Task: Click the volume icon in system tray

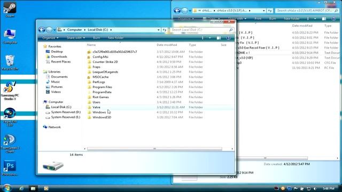Action: pyautogui.click(x=315, y=188)
